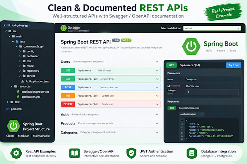Collapse the com.example.api package
The image size is (247, 164).
click(x=17, y=46)
